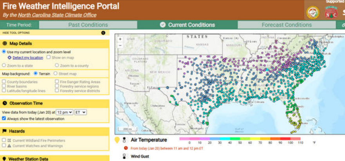This screenshot has height=161, width=345.
Task: Click the 200 mi map scale bar
Action: click(127, 129)
